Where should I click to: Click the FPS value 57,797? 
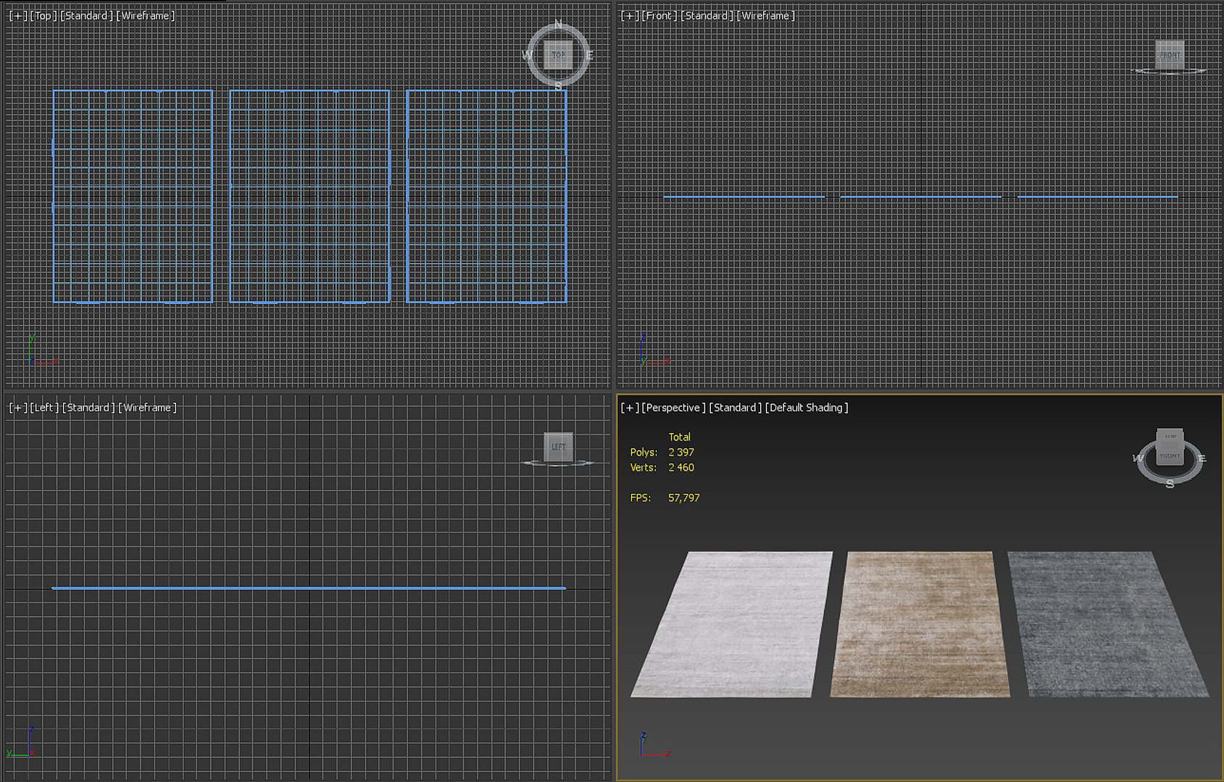coord(684,498)
